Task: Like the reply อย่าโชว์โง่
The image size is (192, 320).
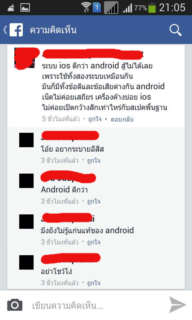Action: point(94,283)
